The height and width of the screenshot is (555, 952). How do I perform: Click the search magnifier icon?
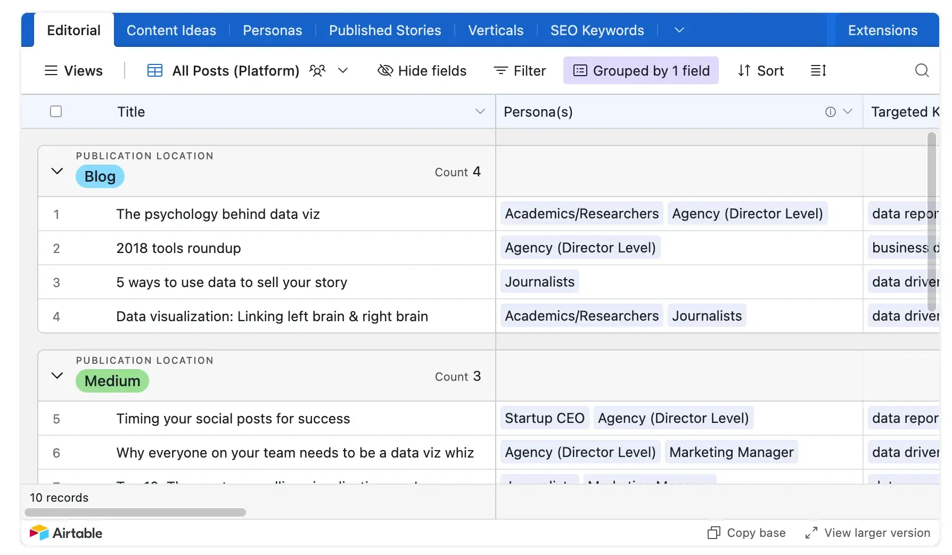tap(922, 70)
